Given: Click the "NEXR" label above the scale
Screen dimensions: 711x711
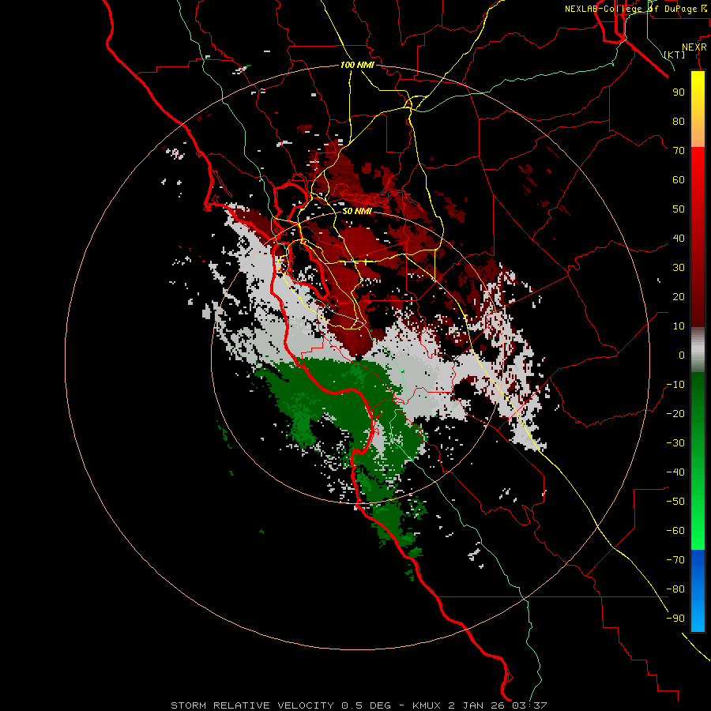Looking at the screenshot, I should [x=694, y=47].
